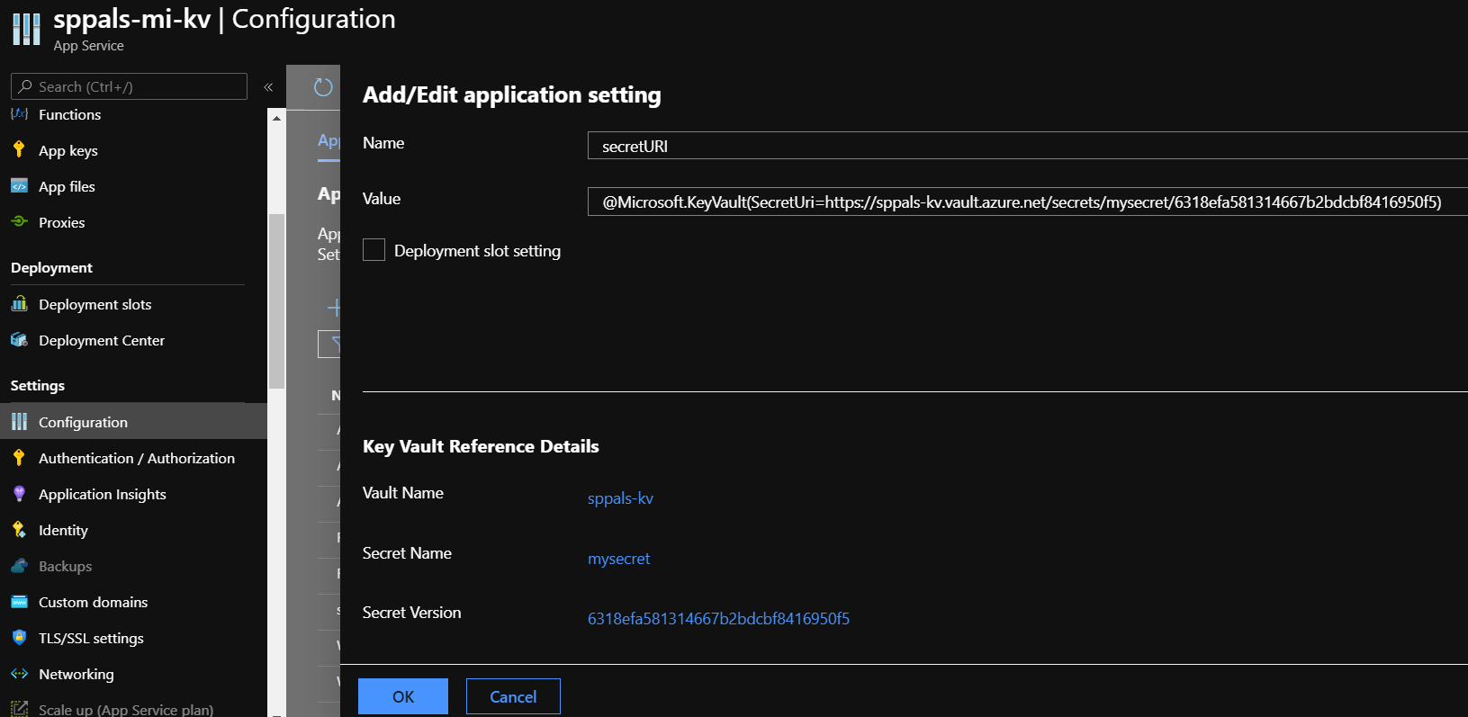This screenshot has height=717, width=1468.
Task: Click Cancel button
Action: (513, 696)
